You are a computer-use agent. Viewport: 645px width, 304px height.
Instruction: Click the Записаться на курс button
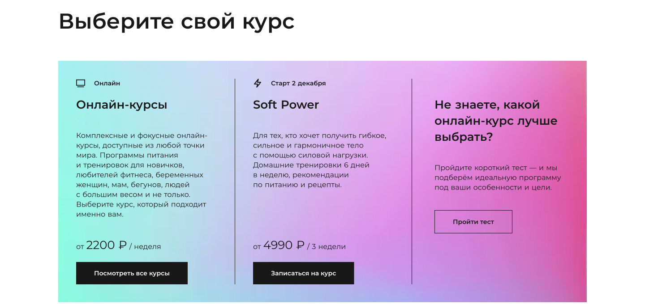(x=303, y=273)
